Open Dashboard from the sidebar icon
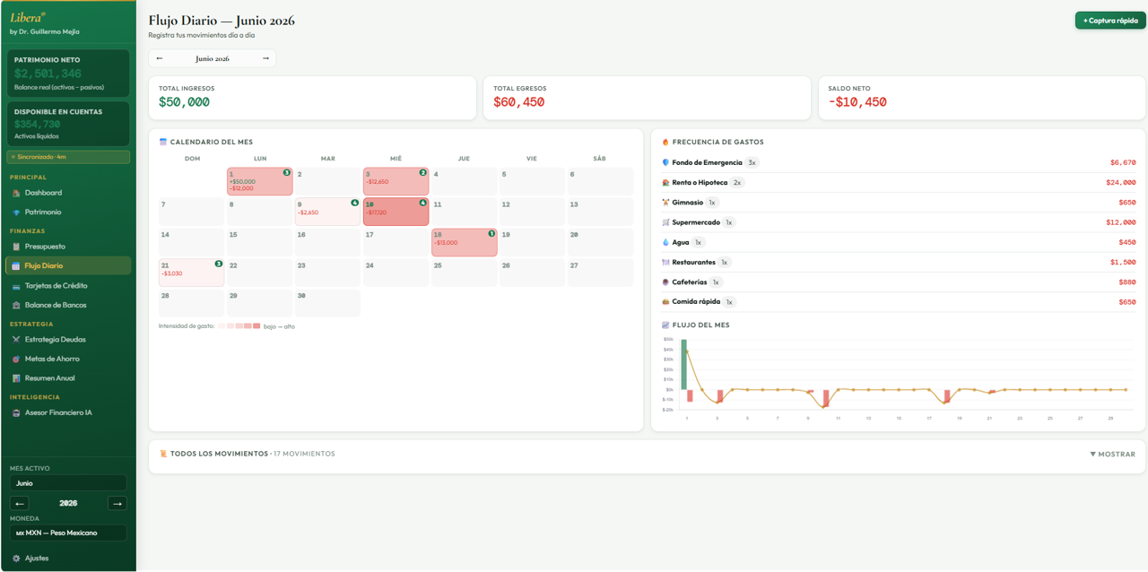 [x=16, y=193]
